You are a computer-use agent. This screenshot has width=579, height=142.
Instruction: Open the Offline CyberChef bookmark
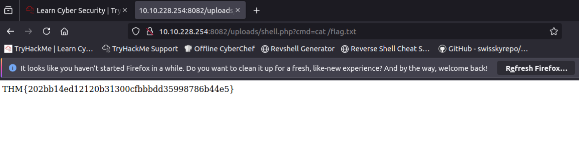point(220,49)
